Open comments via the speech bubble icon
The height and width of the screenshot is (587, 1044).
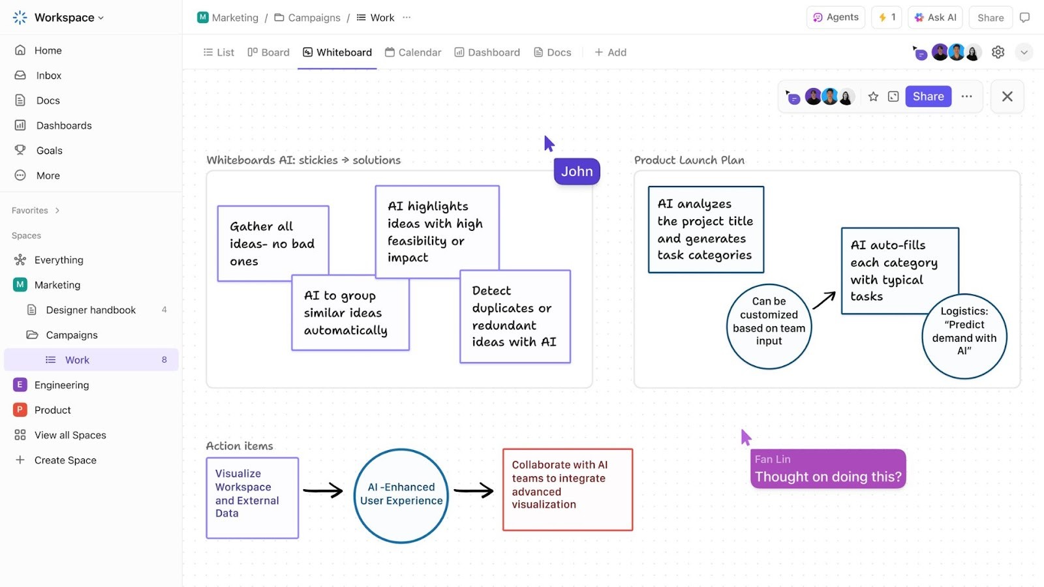(1024, 17)
